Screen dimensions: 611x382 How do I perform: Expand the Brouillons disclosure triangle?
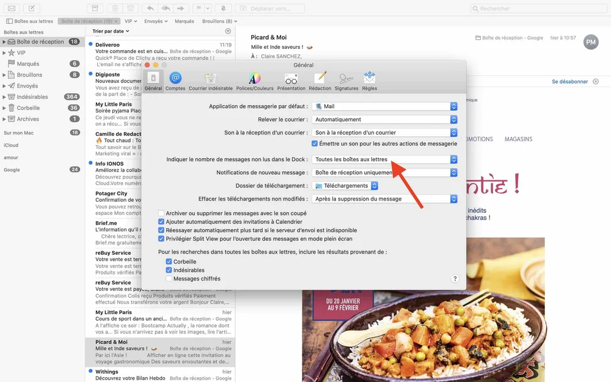click(4, 75)
